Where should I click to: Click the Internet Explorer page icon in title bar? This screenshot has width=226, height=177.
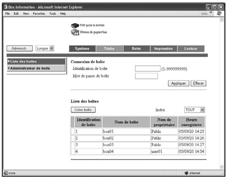[x=5, y=7]
